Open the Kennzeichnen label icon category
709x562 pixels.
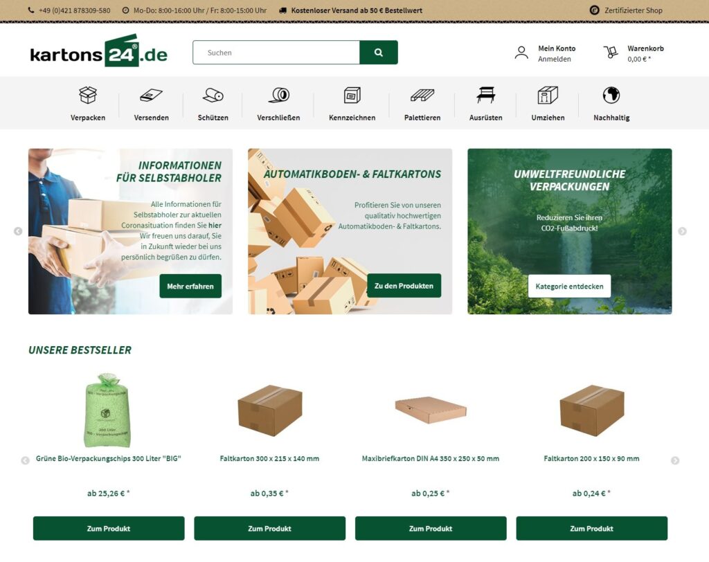point(352,95)
